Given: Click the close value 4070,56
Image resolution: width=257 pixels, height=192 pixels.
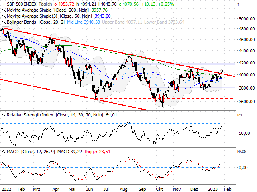Looking at the screenshot, I should [131, 4].
